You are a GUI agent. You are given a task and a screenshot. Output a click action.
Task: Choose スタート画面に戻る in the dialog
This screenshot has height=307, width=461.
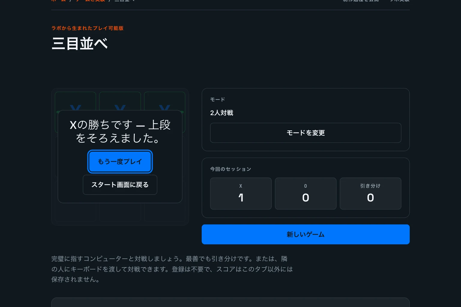pyautogui.click(x=120, y=185)
